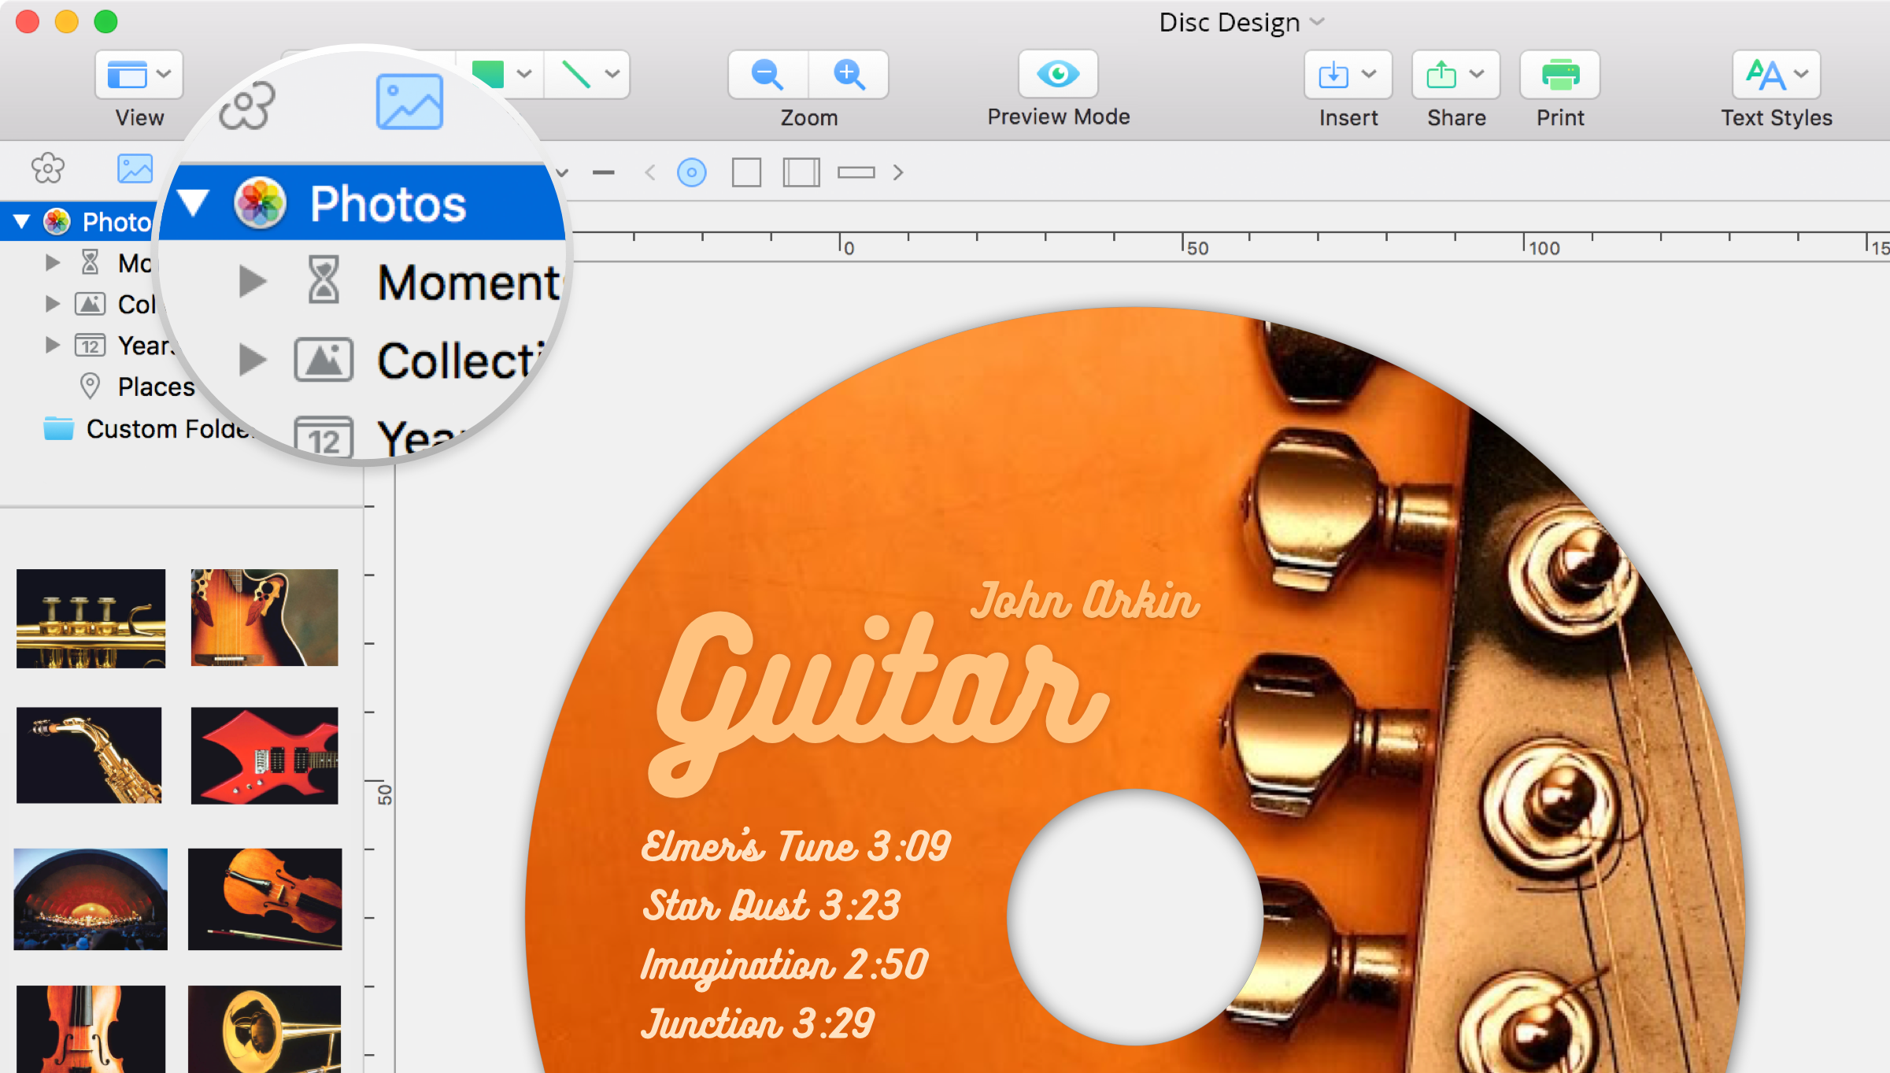Expand the Moments tree item
The image size is (1890, 1073).
(53, 263)
